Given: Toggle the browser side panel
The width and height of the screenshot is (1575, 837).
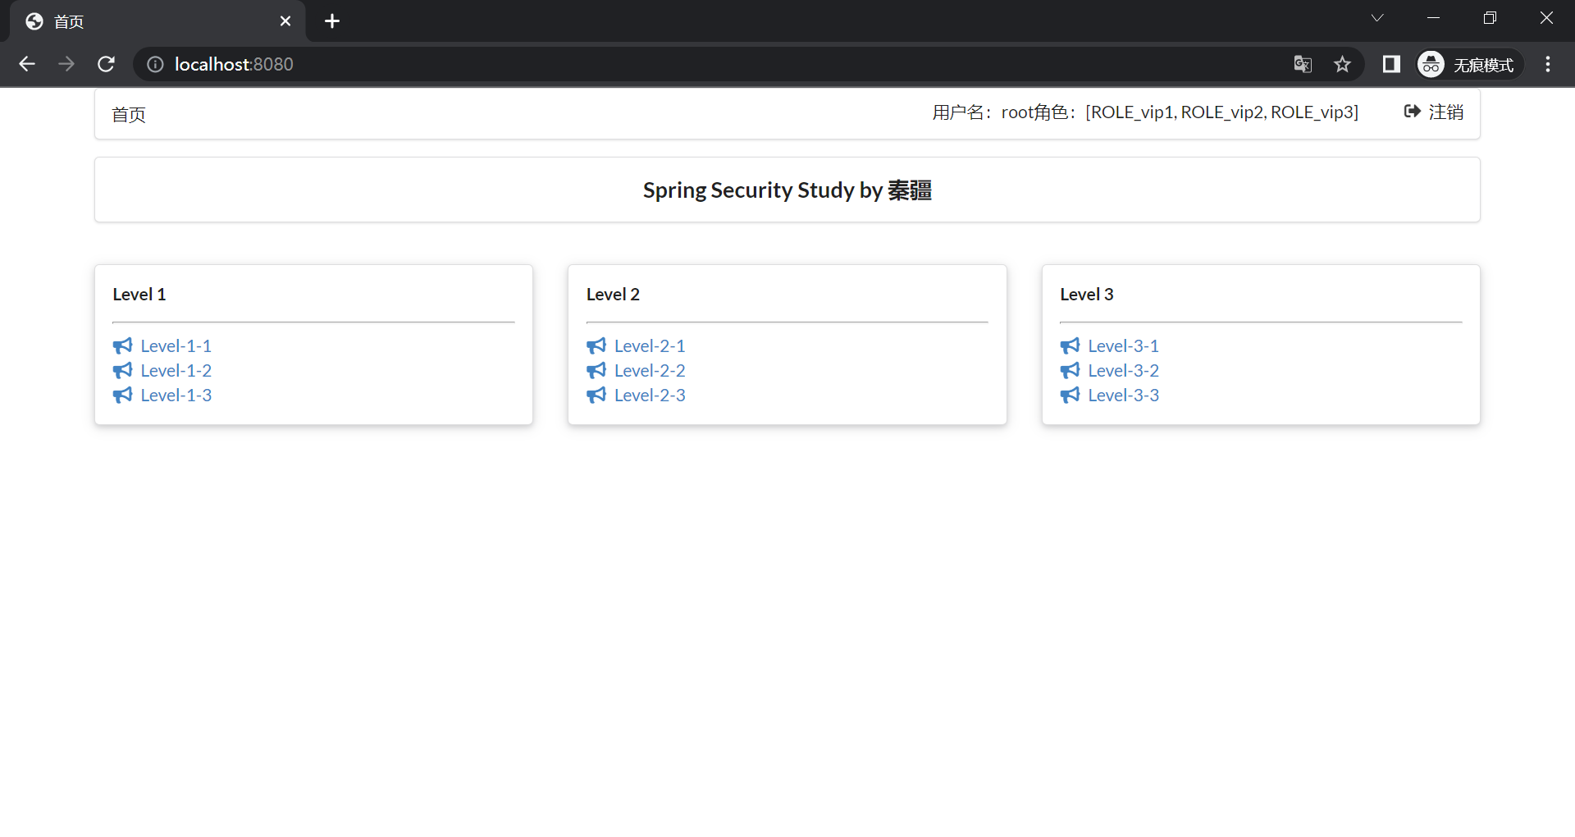Looking at the screenshot, I should tap(1391, 64).
